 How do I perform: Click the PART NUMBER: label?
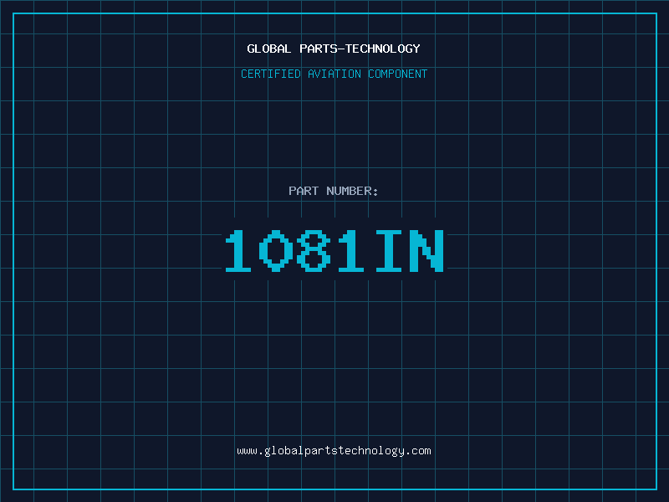click(x=334, y=191)
